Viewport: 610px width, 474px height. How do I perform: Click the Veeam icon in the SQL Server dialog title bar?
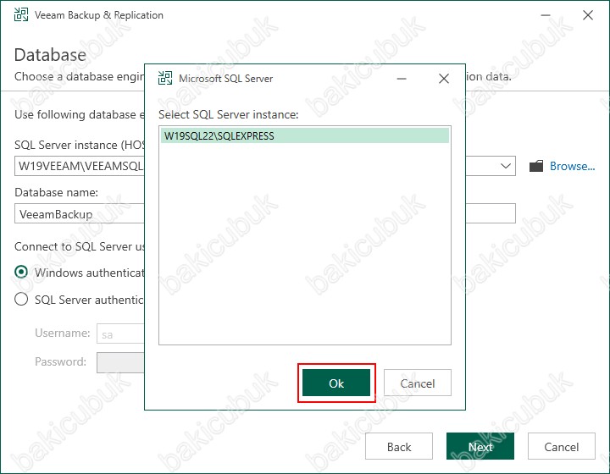(165, 78)
